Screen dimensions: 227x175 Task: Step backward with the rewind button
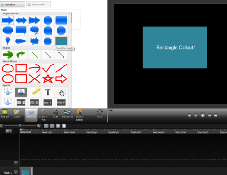coord(195,115)
